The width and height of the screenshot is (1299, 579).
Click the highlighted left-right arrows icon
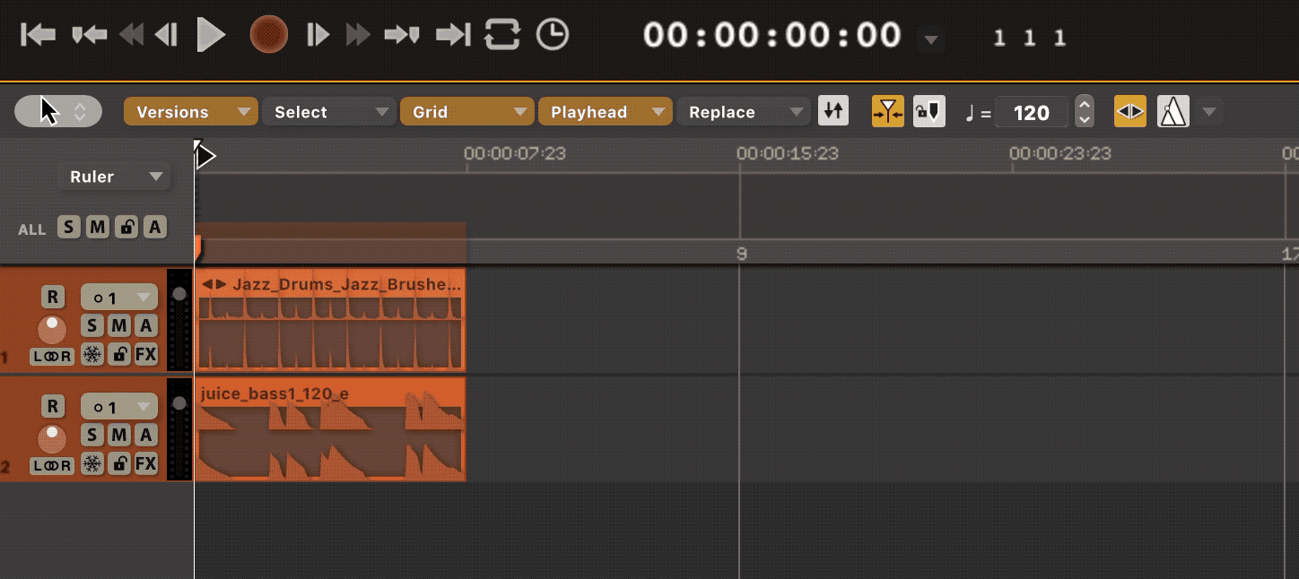click(x=1130, y=111)
